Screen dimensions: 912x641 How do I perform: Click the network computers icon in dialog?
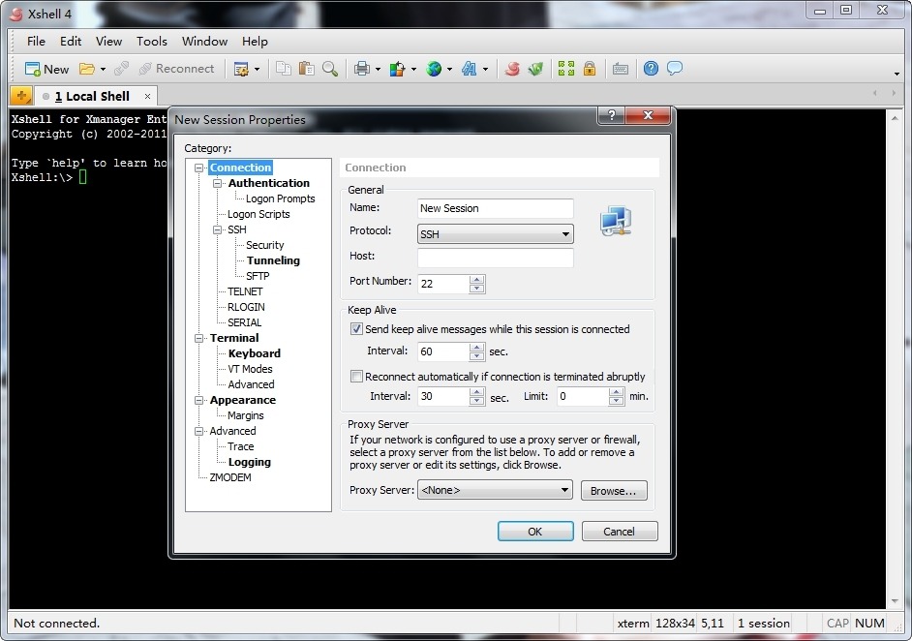tap(616, 221)
